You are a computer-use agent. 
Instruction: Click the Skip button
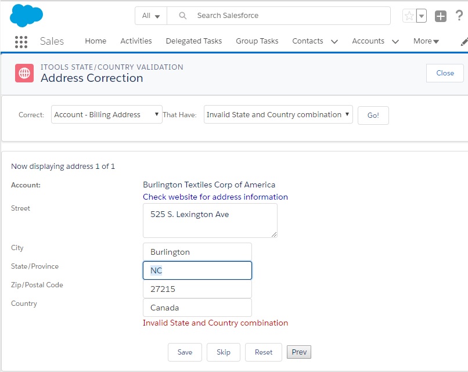pos(223,352)
